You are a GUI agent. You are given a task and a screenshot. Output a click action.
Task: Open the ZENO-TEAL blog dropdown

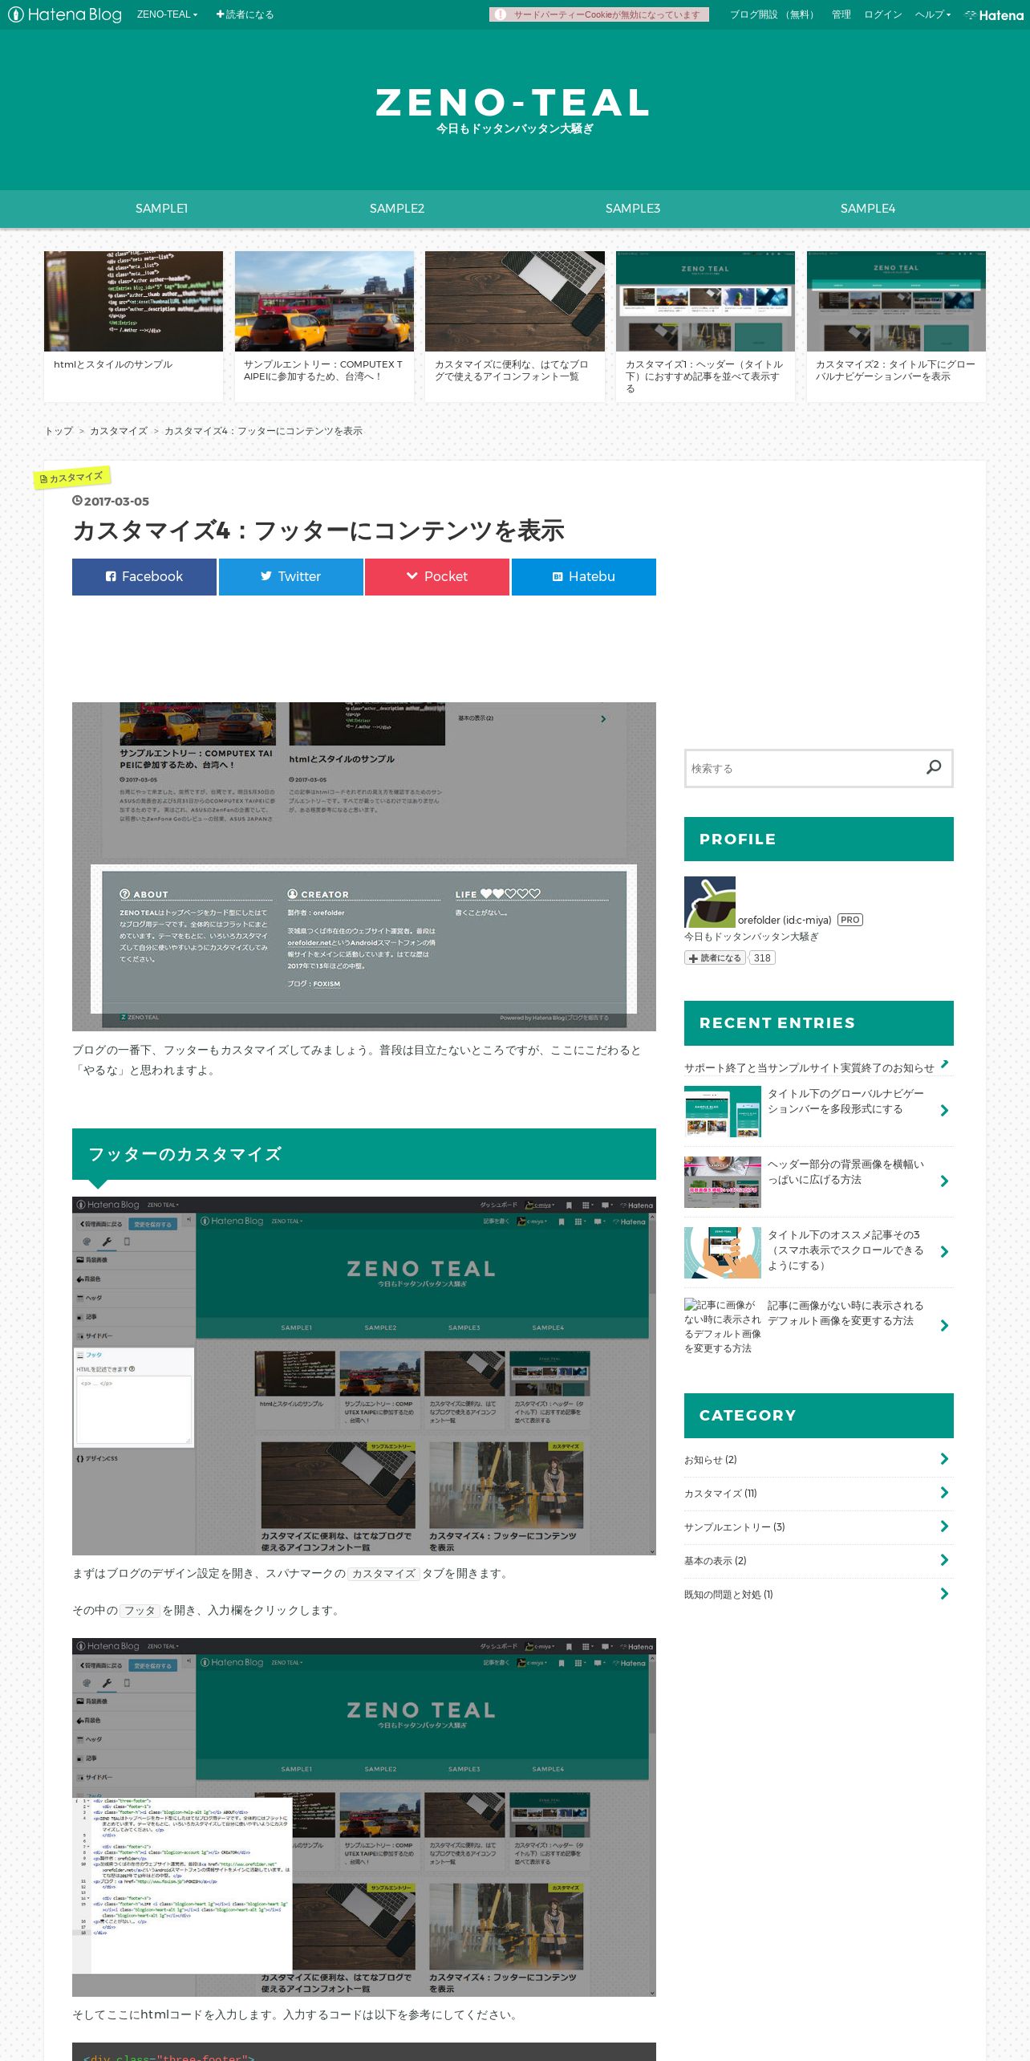pyautogui.click(x=167, y=14)
